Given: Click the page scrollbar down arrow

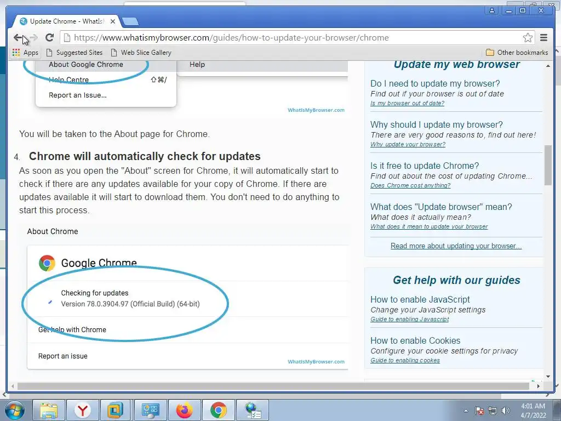Looking at the screenshot, I should coord(548,377).
